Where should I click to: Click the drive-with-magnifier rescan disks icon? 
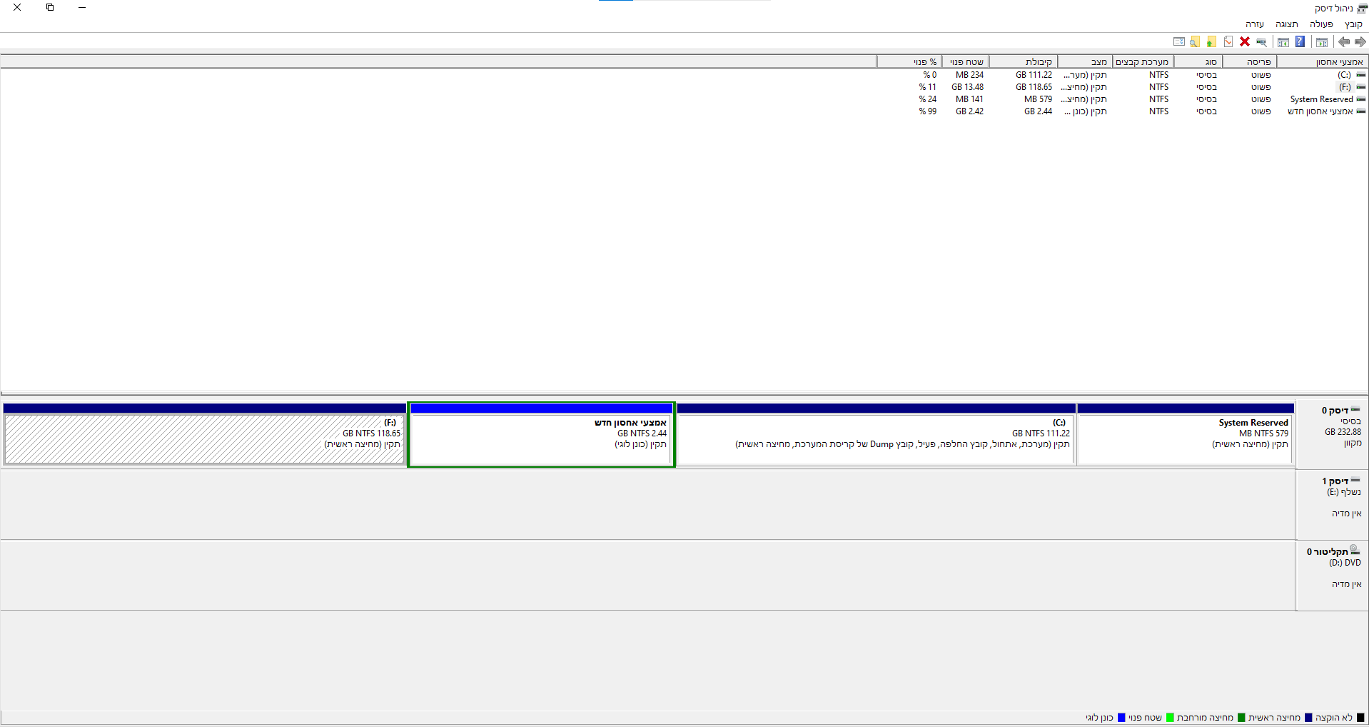coord(1261,42)
